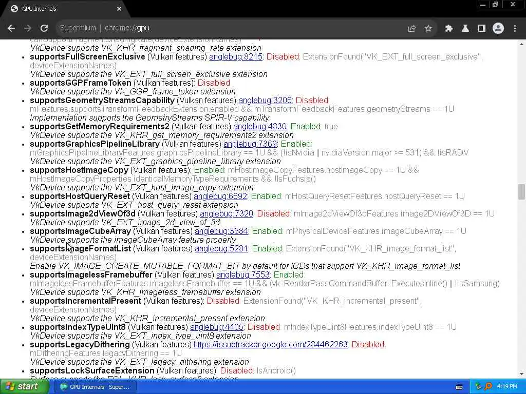This screenshot has width=526, height=394.
Task: Click the supportsGetMemoryRequirements2 feature name
Action: pos(100,126)
